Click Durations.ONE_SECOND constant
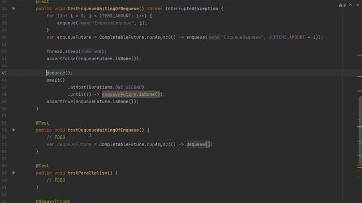Screen dimensions: 362x203 point(115,87)
